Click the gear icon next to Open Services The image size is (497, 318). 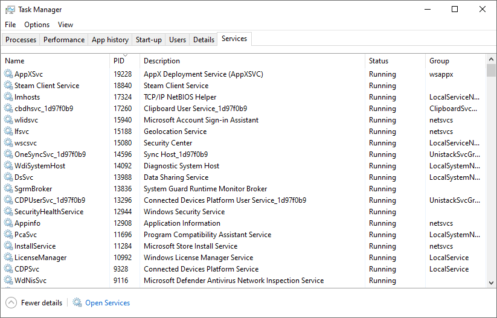[x=77, y=302]
